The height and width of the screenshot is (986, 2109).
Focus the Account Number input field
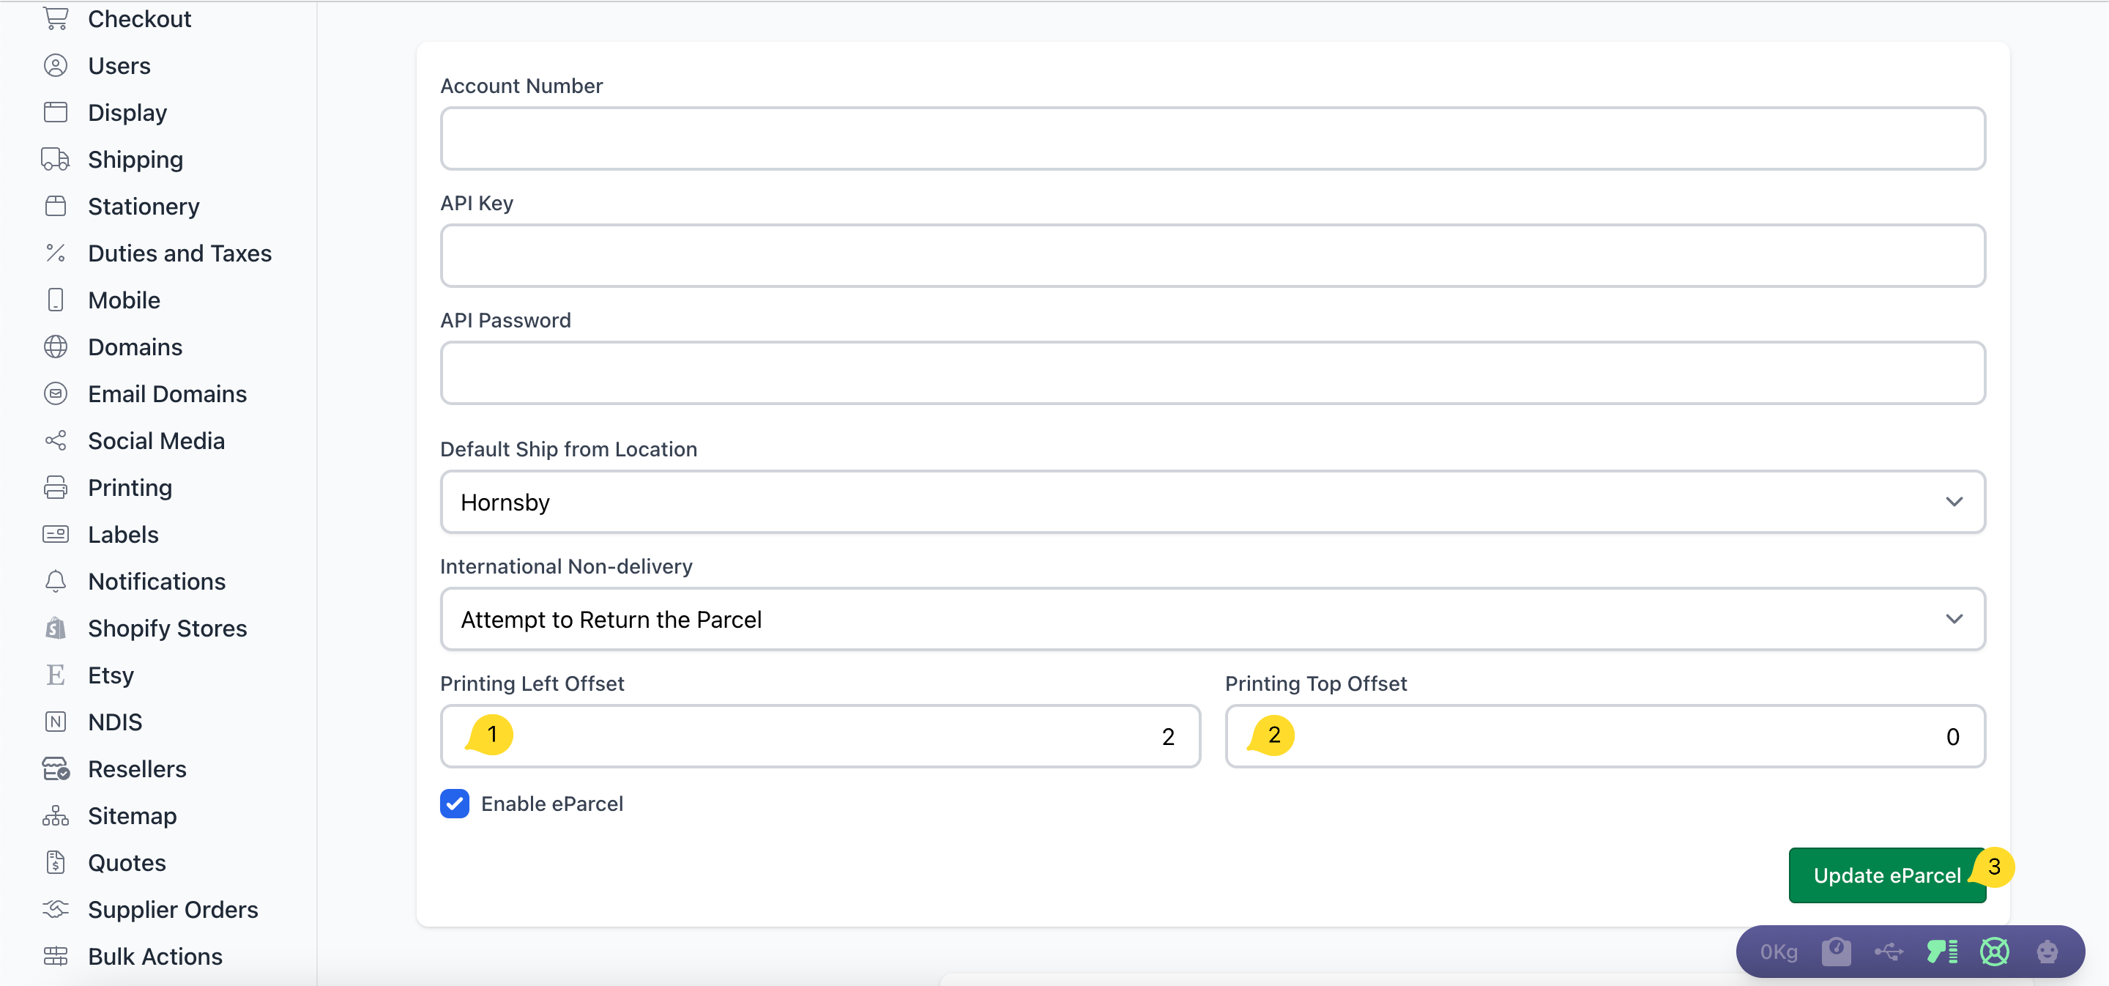(1213, 138)
